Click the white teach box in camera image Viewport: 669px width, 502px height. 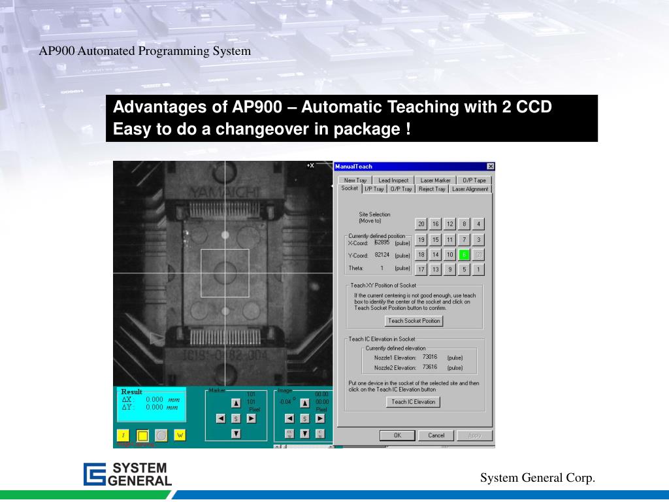point(225,273)
